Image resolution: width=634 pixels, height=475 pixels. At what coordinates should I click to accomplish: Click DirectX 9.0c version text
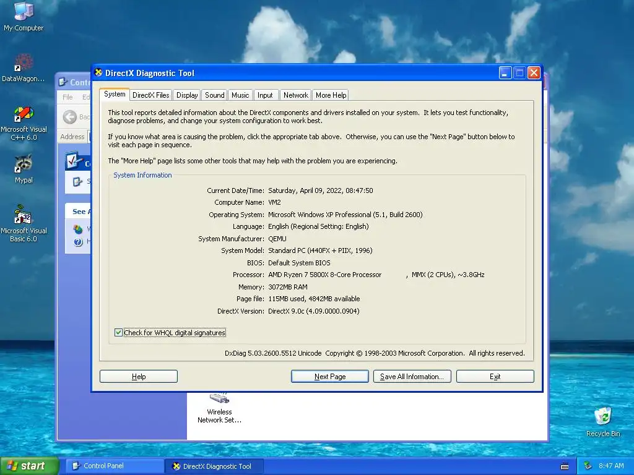click(313, 311)
